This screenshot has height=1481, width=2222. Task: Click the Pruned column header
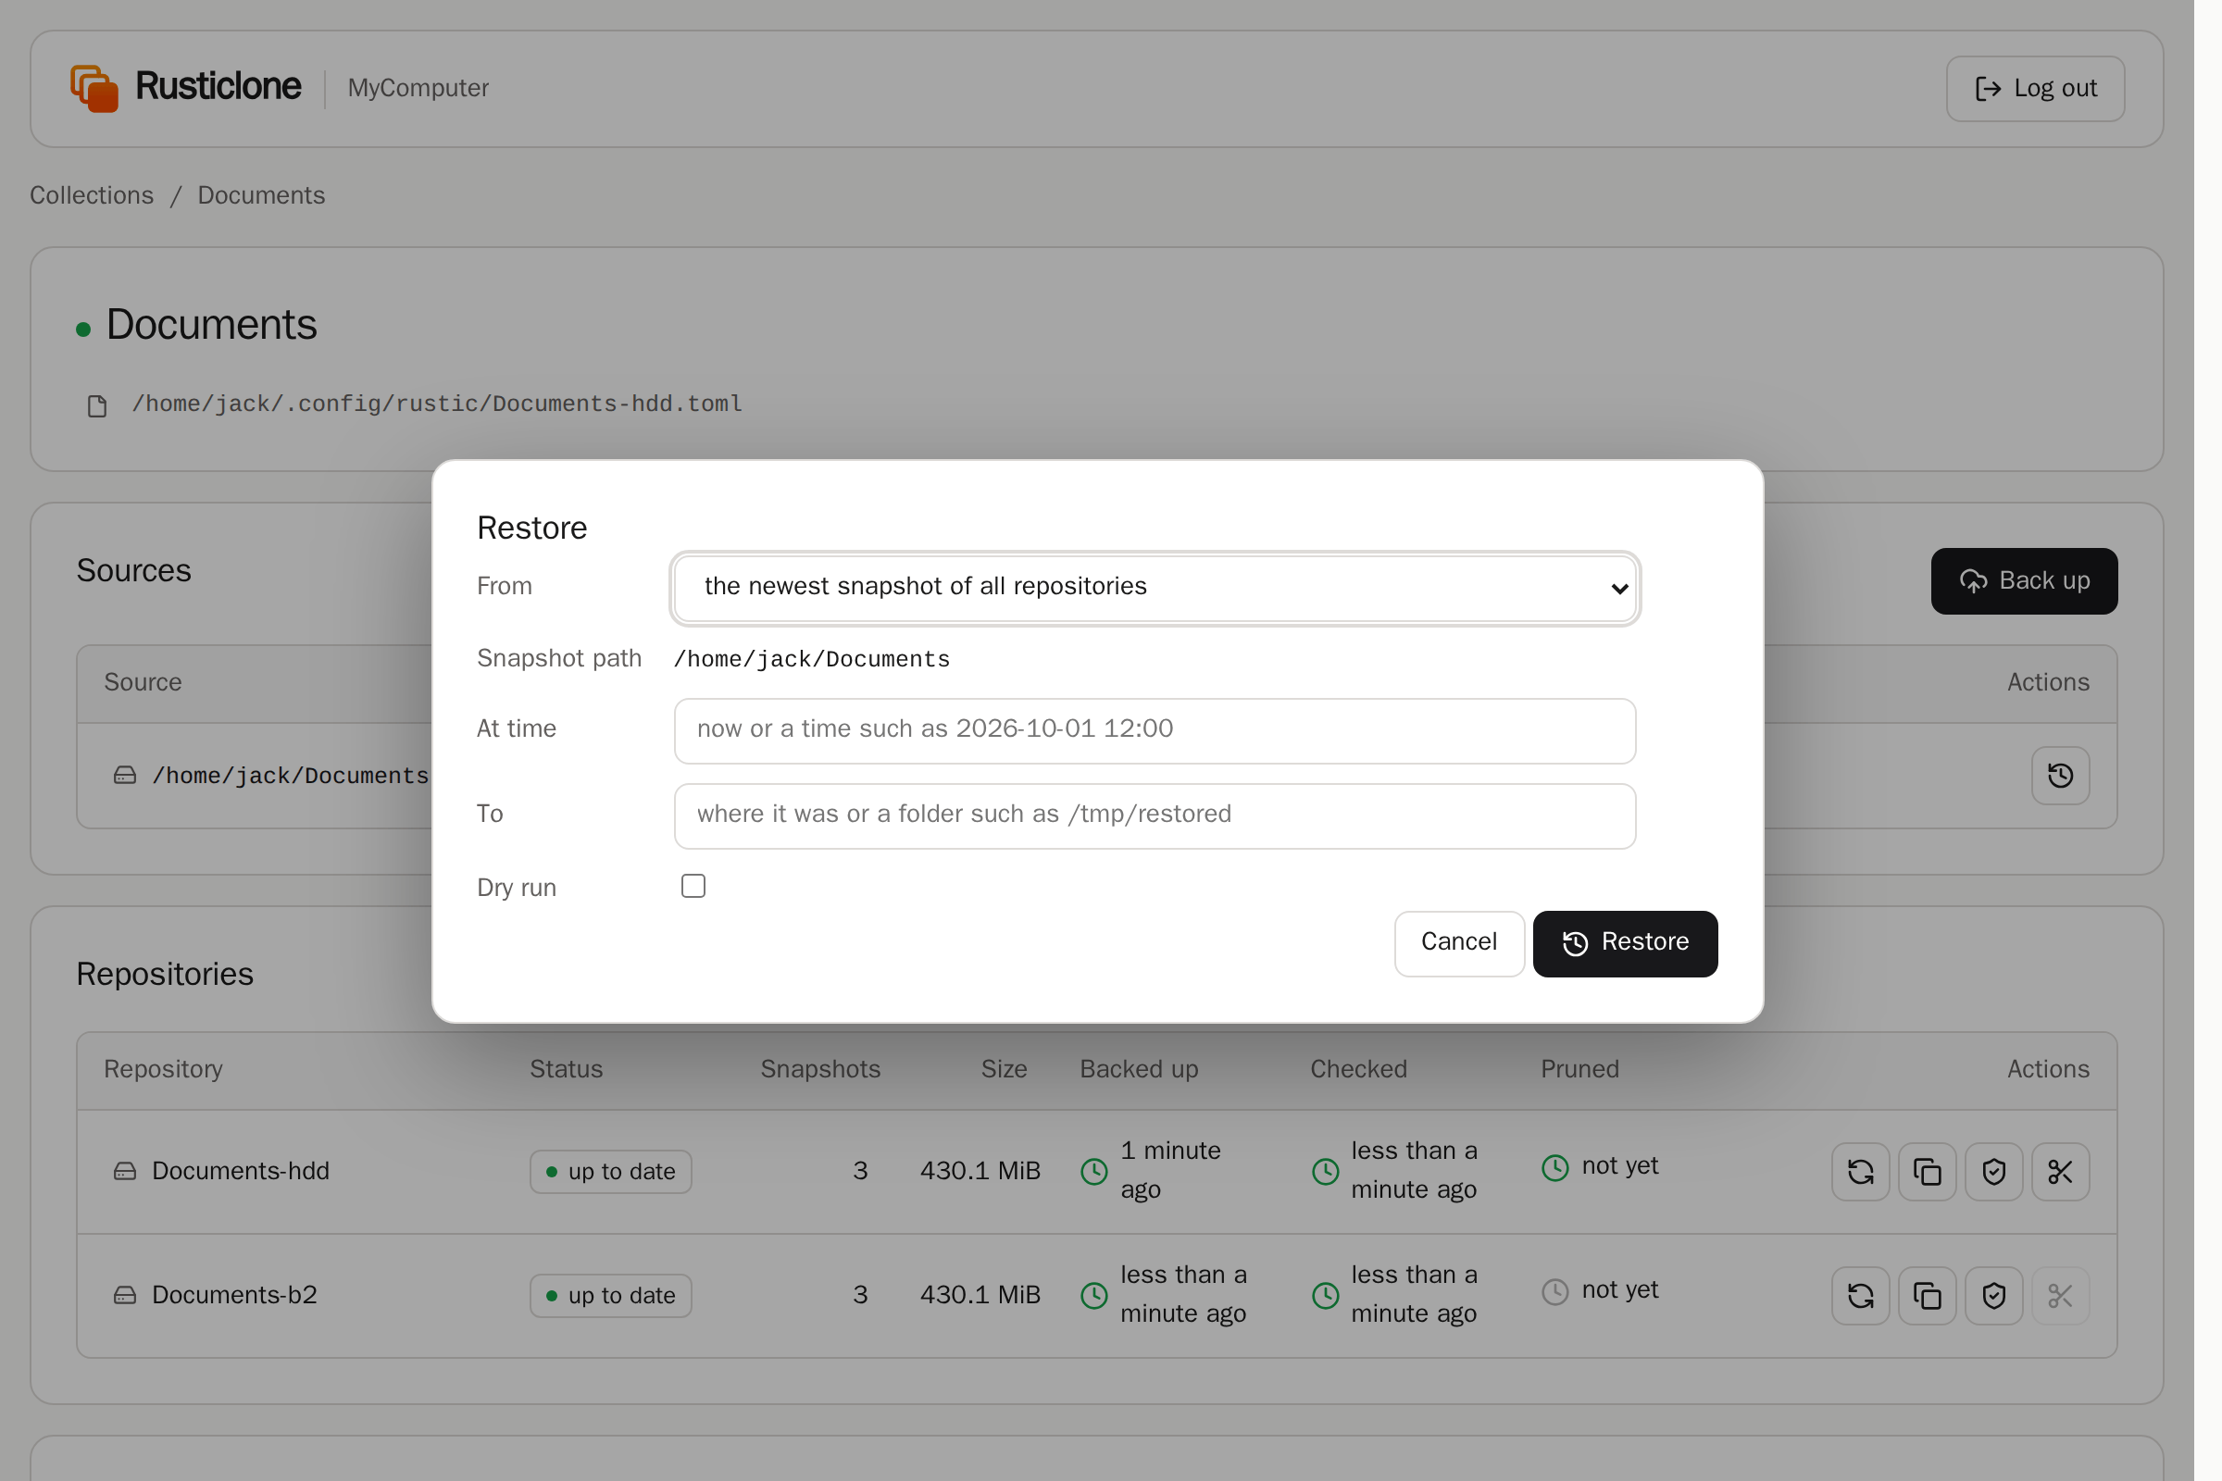coord(1579,1069)
